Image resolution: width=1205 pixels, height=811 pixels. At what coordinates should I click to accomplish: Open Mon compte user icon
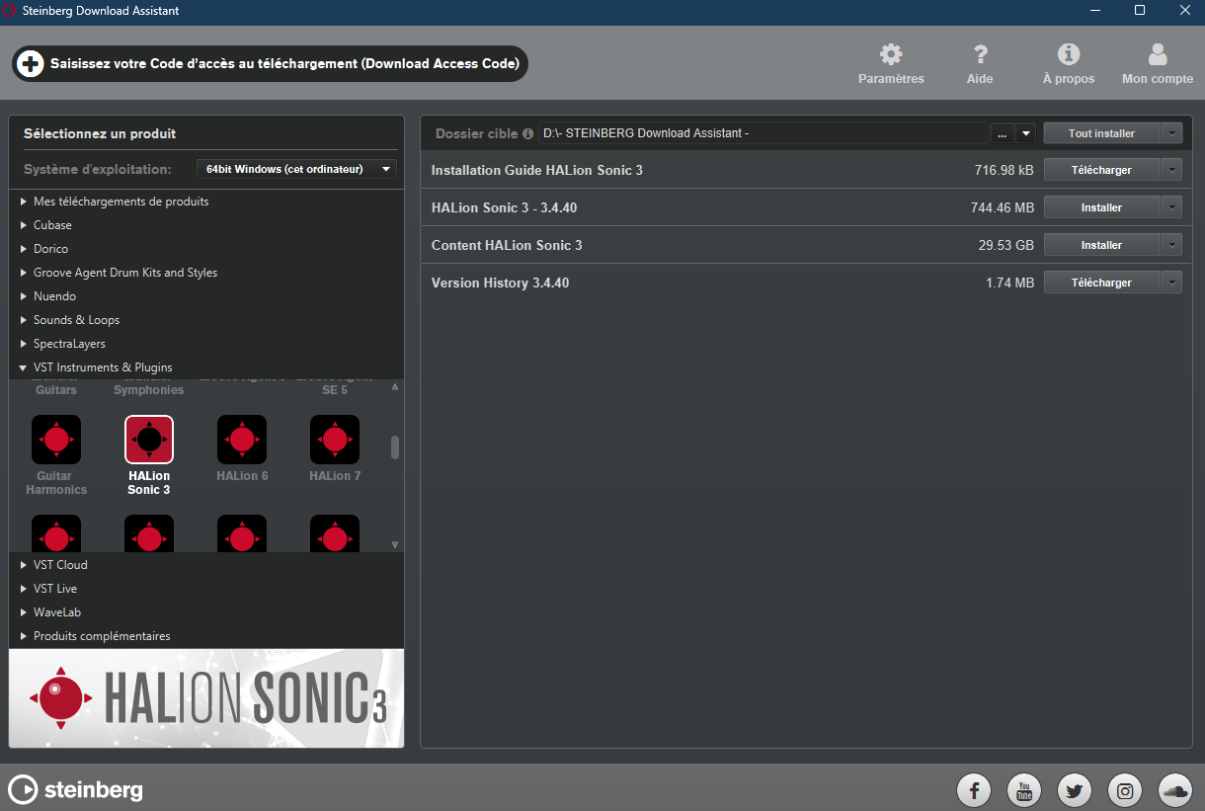coord(1158,54)
